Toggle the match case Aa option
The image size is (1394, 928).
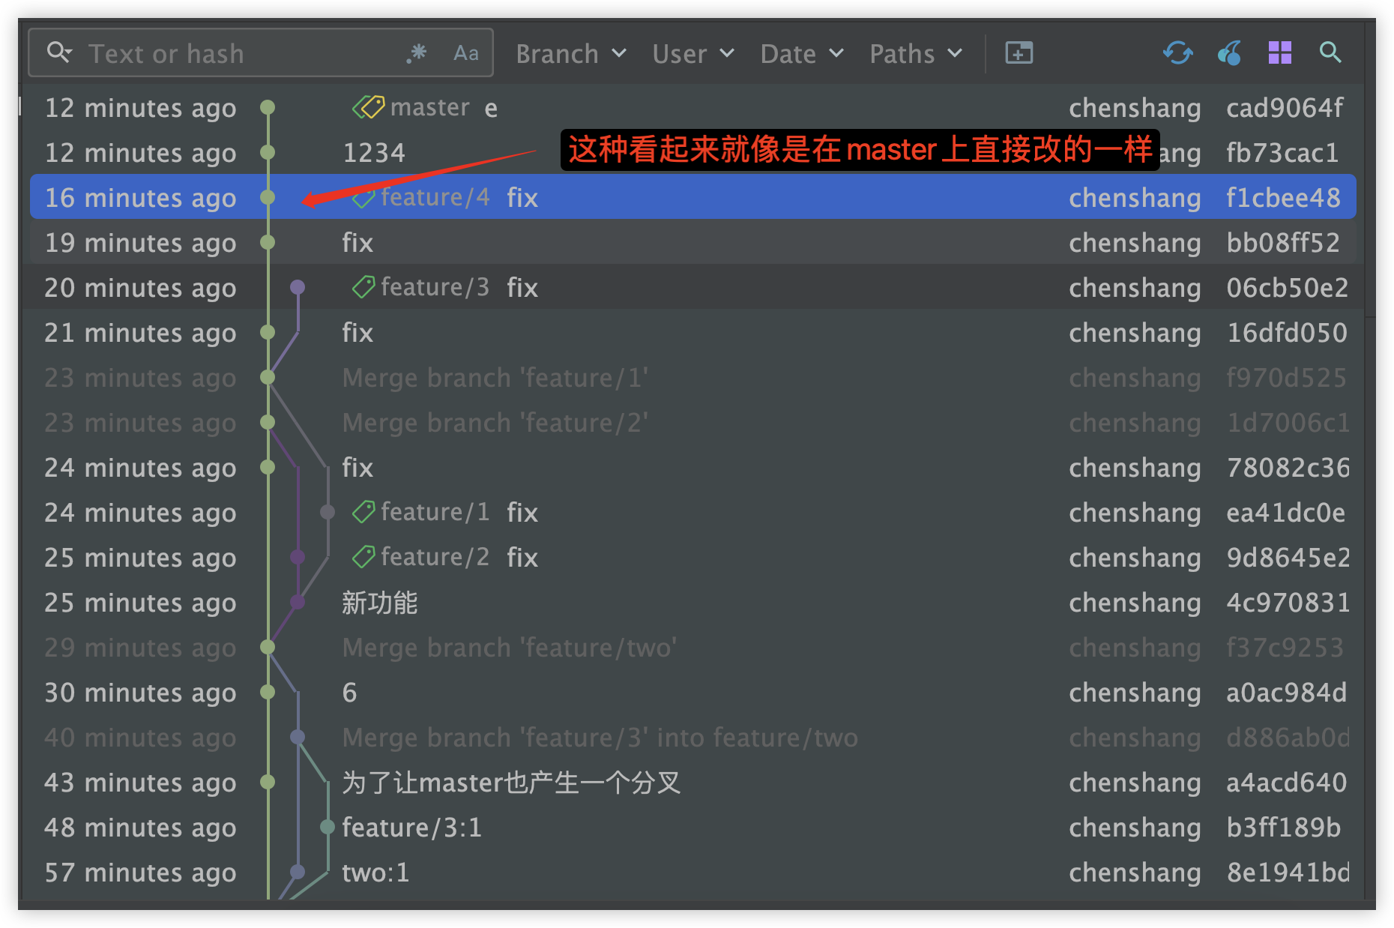click(465, 53)
